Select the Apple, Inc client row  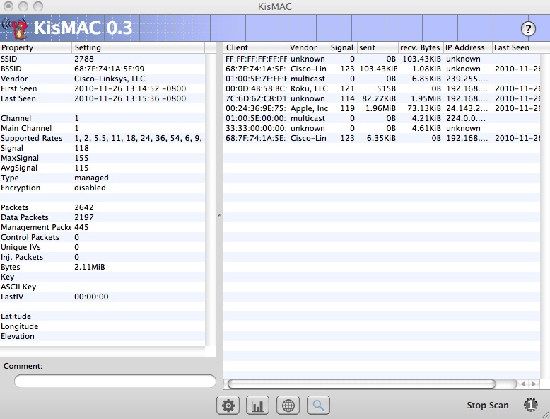(x=382, y=108)
